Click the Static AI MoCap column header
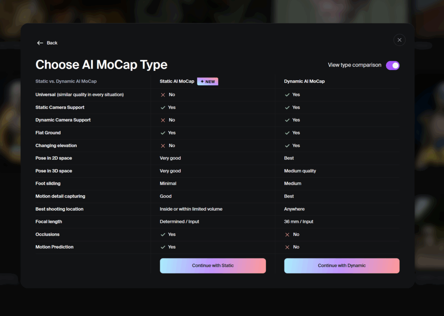The width and height of the screenshot is (444, 316). pyautogui.click(x=177, y=81)
